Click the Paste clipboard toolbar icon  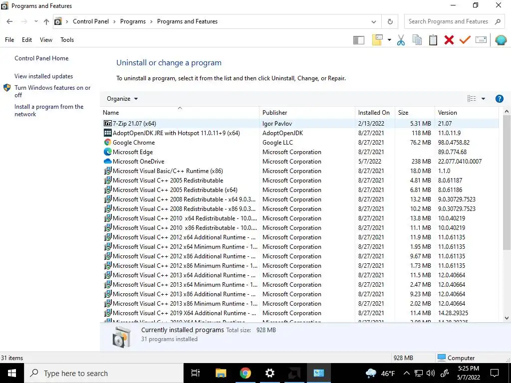433,40
